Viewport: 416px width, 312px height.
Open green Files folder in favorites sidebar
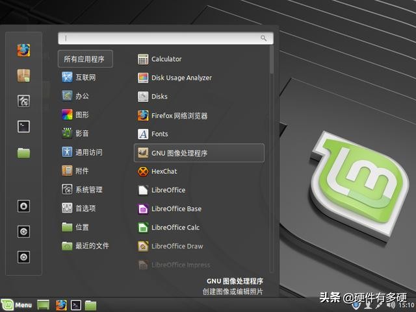point(23,152)
